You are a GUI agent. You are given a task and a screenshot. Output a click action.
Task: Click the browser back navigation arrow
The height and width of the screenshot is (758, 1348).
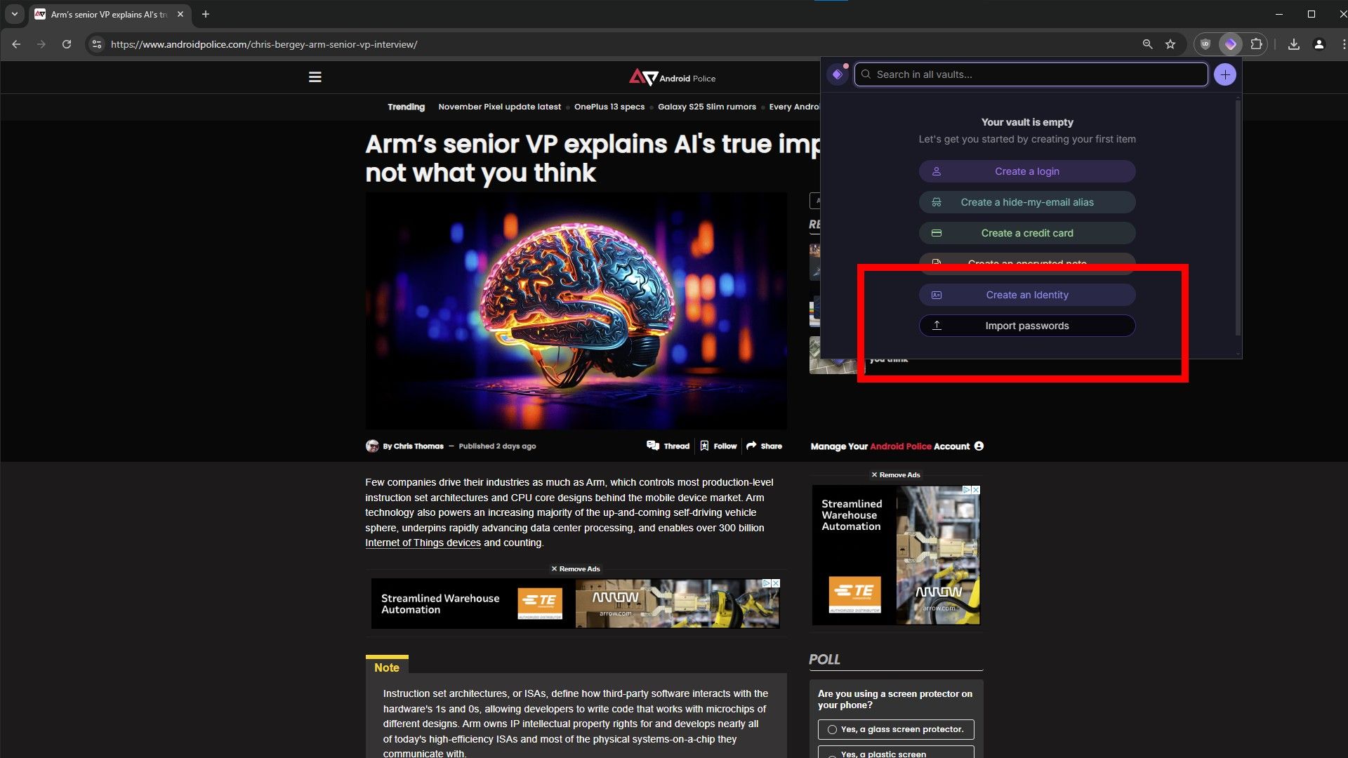[17, 44]
